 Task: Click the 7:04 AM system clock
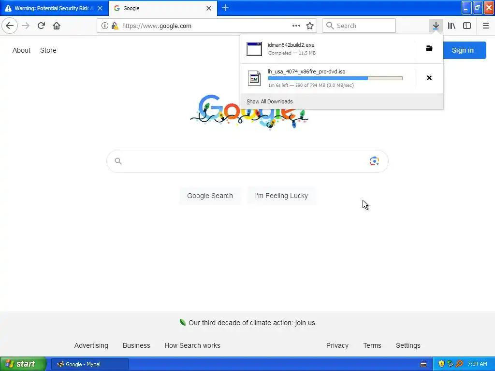tap(477, 364)
